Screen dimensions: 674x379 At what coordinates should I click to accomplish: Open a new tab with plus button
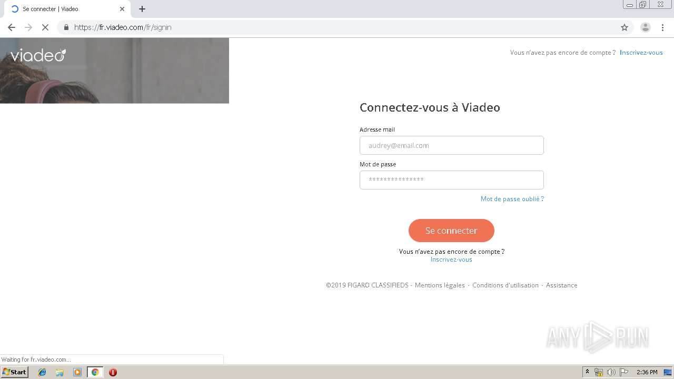point(142,9)
